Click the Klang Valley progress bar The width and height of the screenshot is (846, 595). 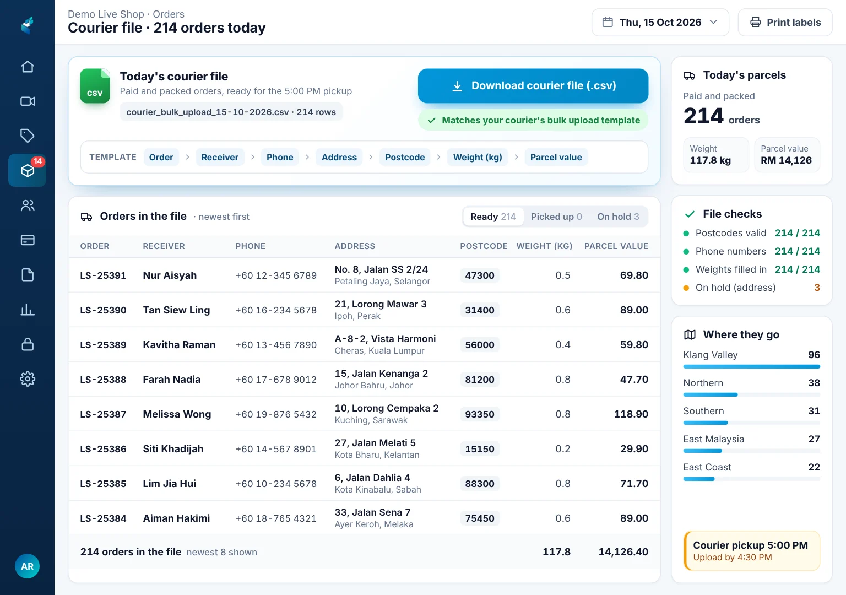[x=752, y=366]
